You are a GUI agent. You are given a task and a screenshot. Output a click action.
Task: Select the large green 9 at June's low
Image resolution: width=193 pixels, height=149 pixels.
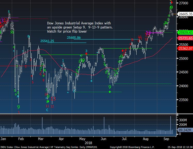tap(110, 87)
